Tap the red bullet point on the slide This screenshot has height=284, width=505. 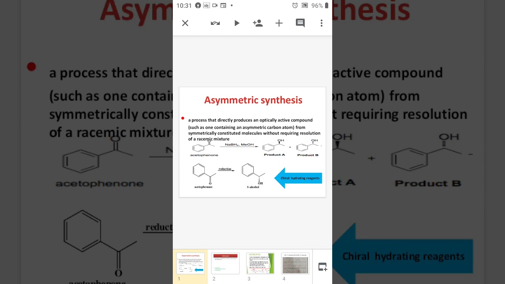tap(183, 118)
